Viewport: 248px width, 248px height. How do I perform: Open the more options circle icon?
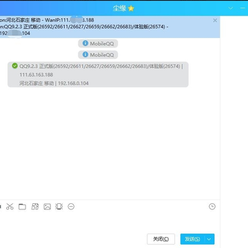(x=71, y=207)
